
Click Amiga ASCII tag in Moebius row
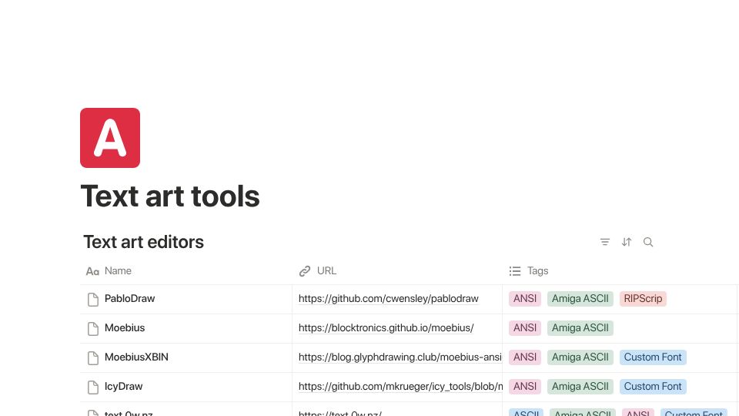coord(580,328)
